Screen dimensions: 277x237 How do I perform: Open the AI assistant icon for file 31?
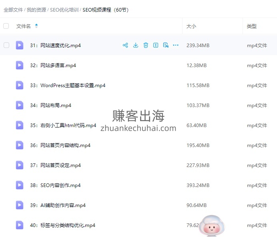point(166,45)
